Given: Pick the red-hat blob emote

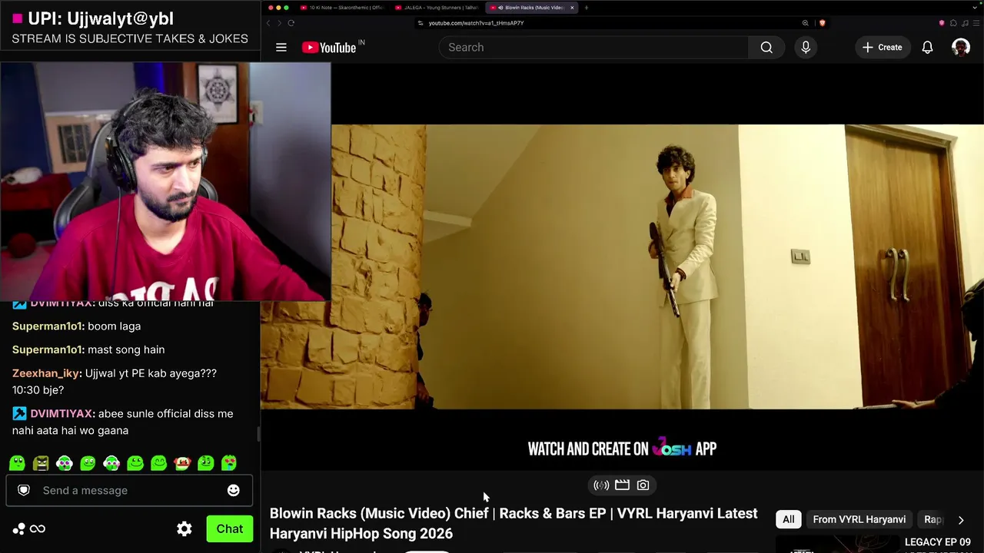Looking at the screenshot, I should [x=182, y=463].
